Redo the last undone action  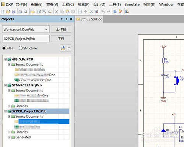point(109,12)
